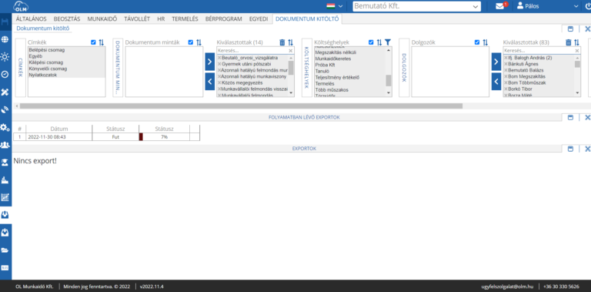Switch to the MUNKAIDŐ tab
This screenshot has height=292, width=591.
102,18
